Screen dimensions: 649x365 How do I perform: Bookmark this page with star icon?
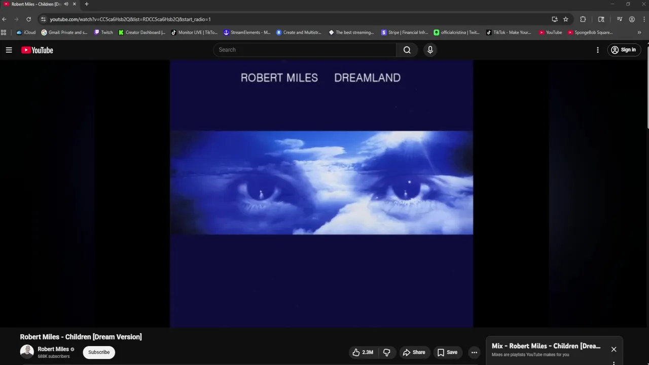coord(566,19)
